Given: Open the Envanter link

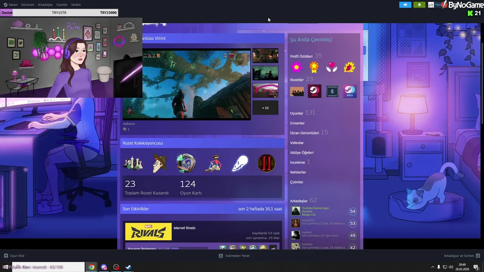Looking at the screenshot, I should tap(297, 123).
